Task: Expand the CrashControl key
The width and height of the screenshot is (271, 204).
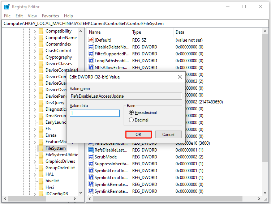Action: (x=35, y=51)
